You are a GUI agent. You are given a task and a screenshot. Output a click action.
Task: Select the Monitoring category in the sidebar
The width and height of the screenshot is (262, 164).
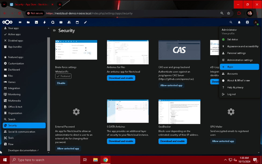coord(24,94)
